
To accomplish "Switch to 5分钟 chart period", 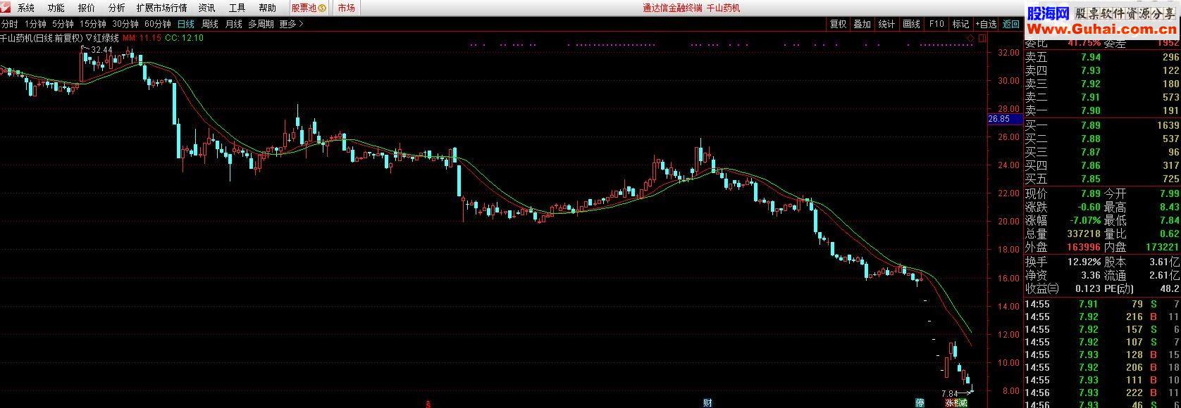I will (63, 24).
